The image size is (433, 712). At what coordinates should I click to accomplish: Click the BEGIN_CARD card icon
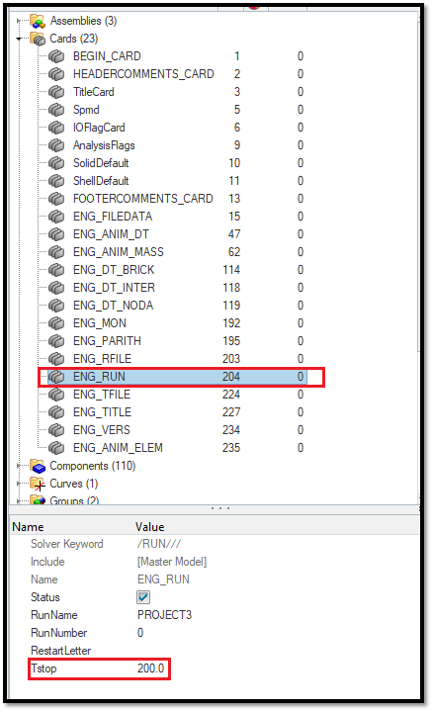(56, 56)
